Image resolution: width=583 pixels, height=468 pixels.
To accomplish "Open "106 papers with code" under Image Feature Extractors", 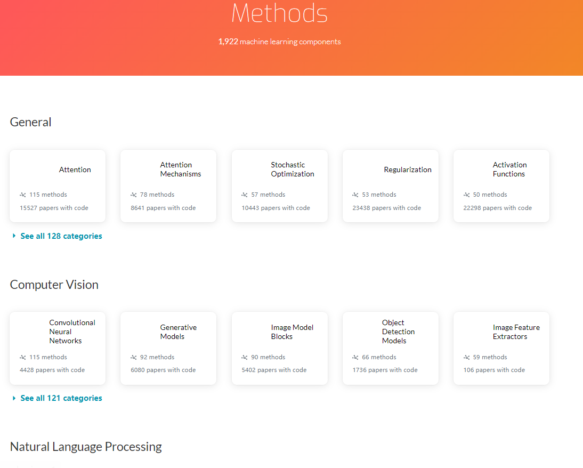I will pyautogui.click(x=494, y=369).
